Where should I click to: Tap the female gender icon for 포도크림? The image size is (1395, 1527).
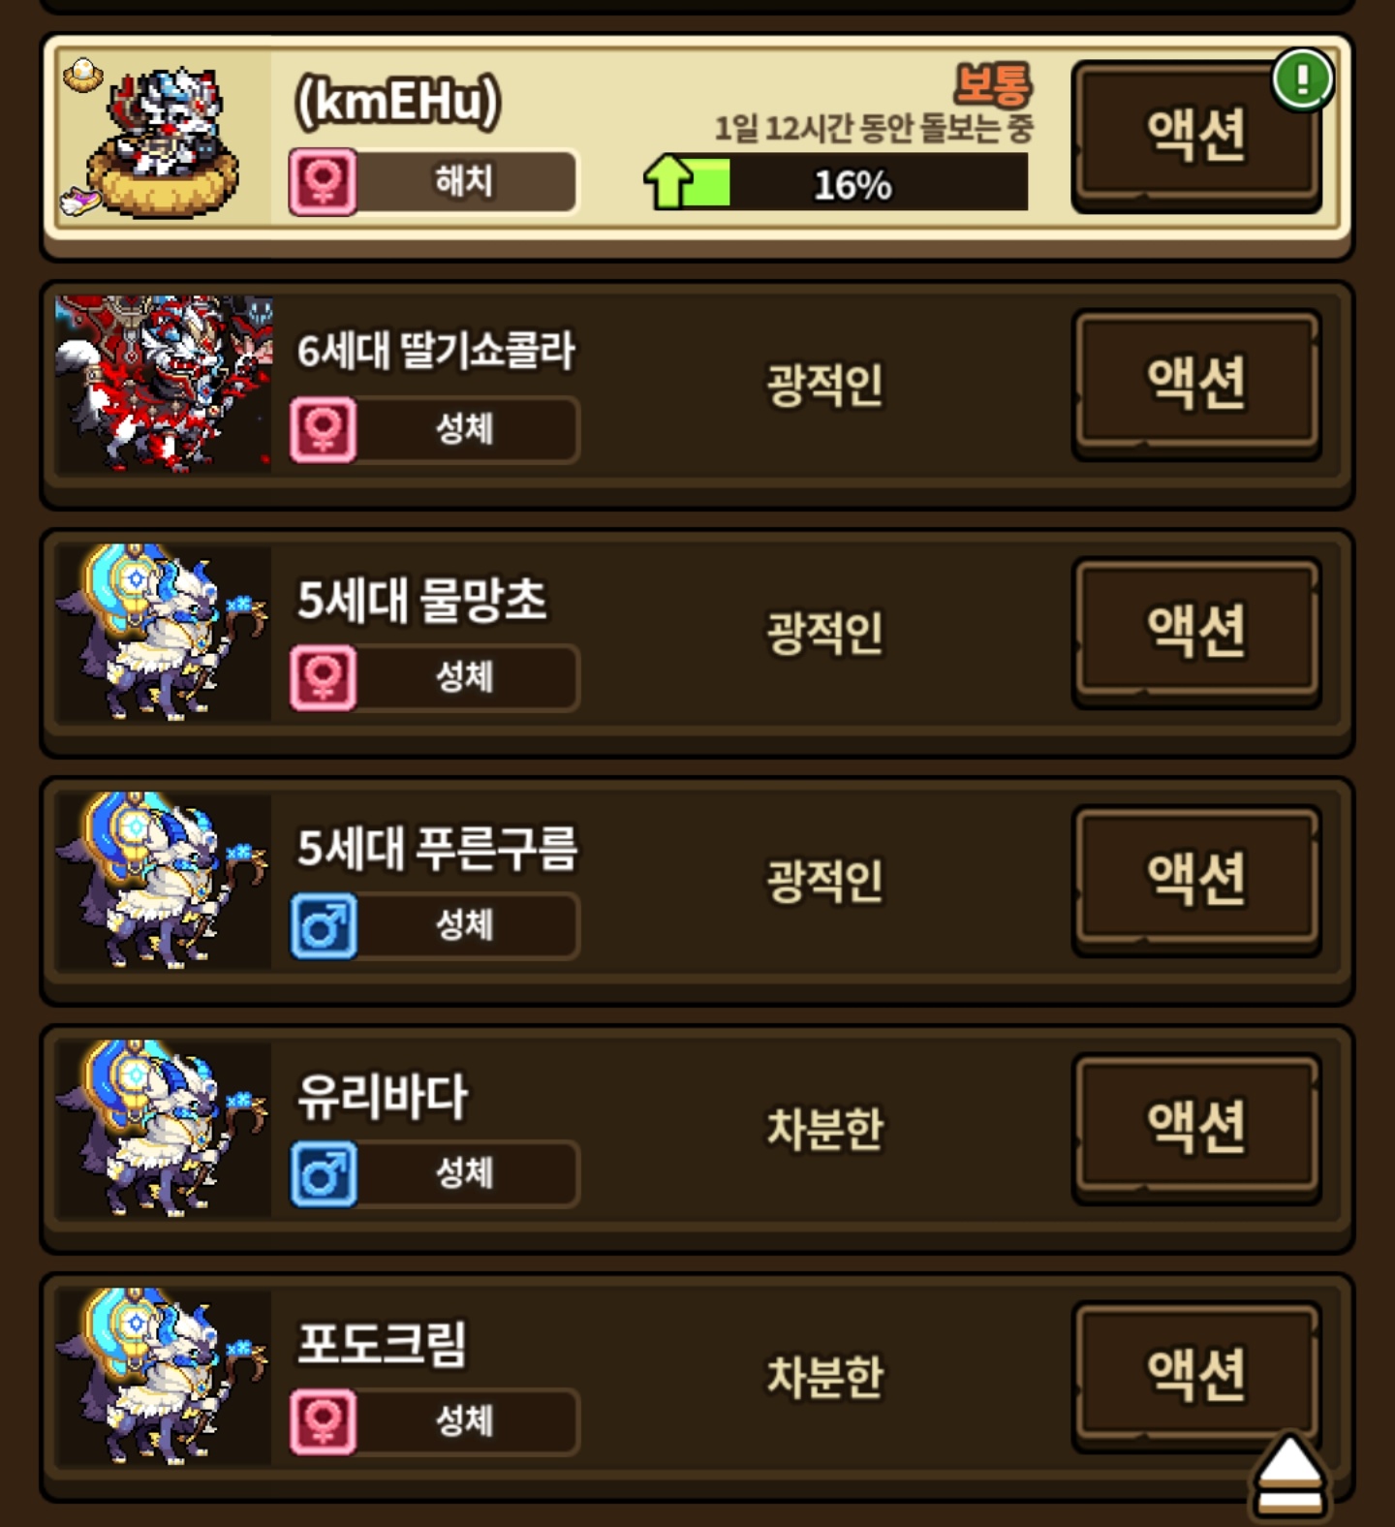[x=323, y=1421]
